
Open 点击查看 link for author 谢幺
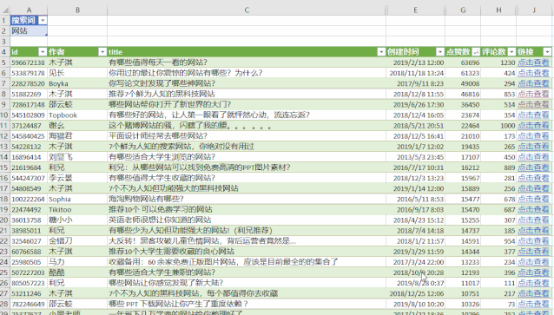533,125
